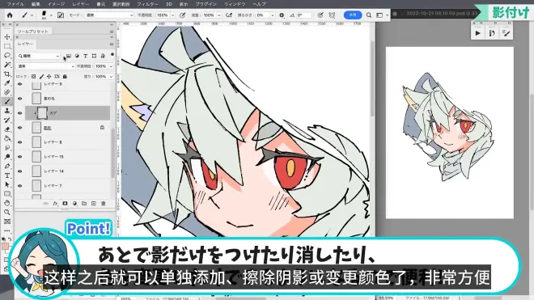Hide the 髪の毛 layer
This screenshot has width=534, height=300.
point(19,99)
